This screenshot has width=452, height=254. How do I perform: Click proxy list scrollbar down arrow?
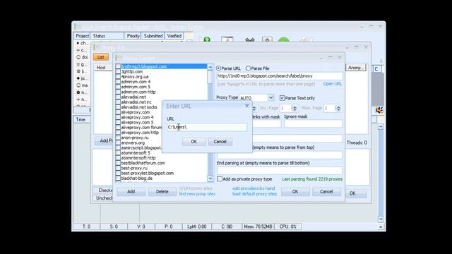pyautogui.click(x=210, y=179)
